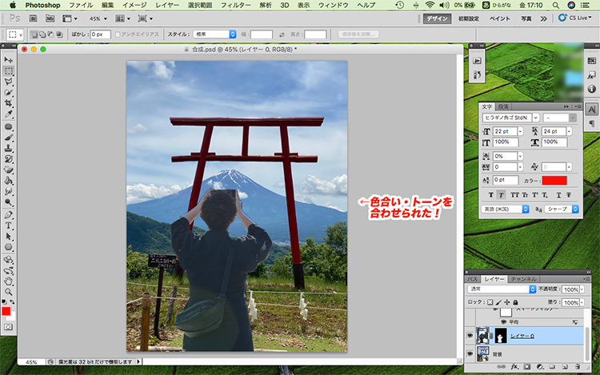600x375 pixels.
Task: Launch Bridge from the application bar
Action: [34, 18]
